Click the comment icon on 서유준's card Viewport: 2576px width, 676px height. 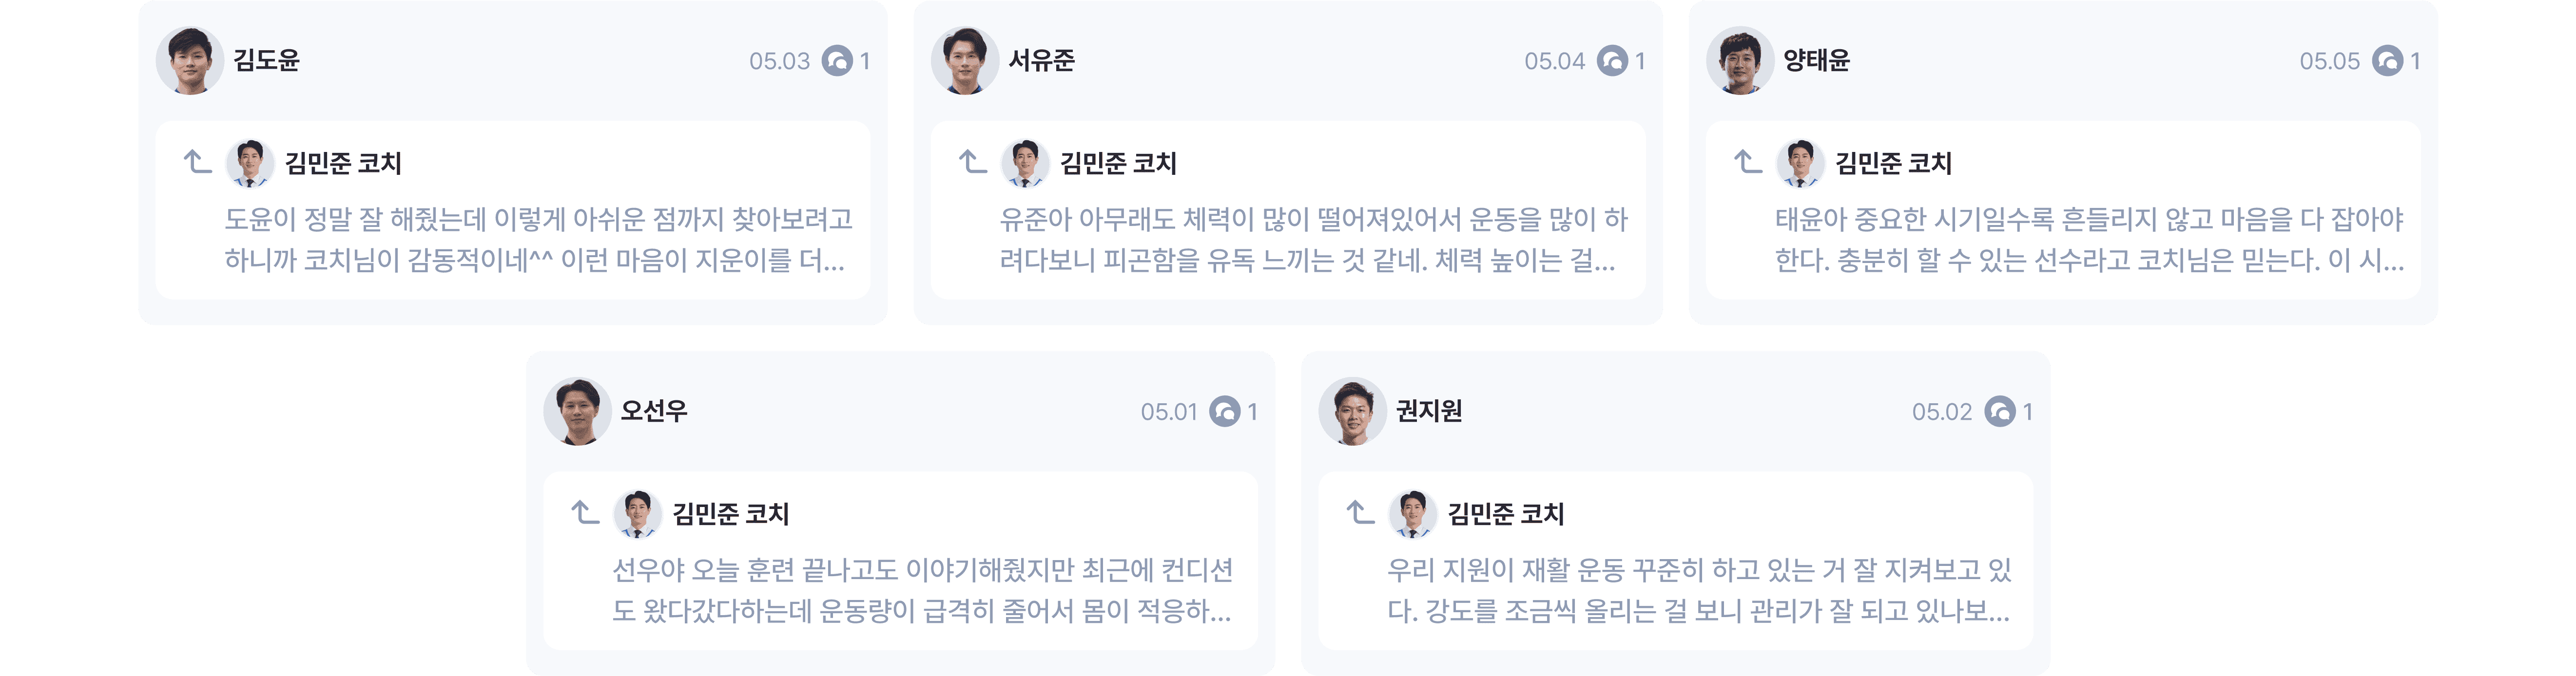pos(1612,61)
